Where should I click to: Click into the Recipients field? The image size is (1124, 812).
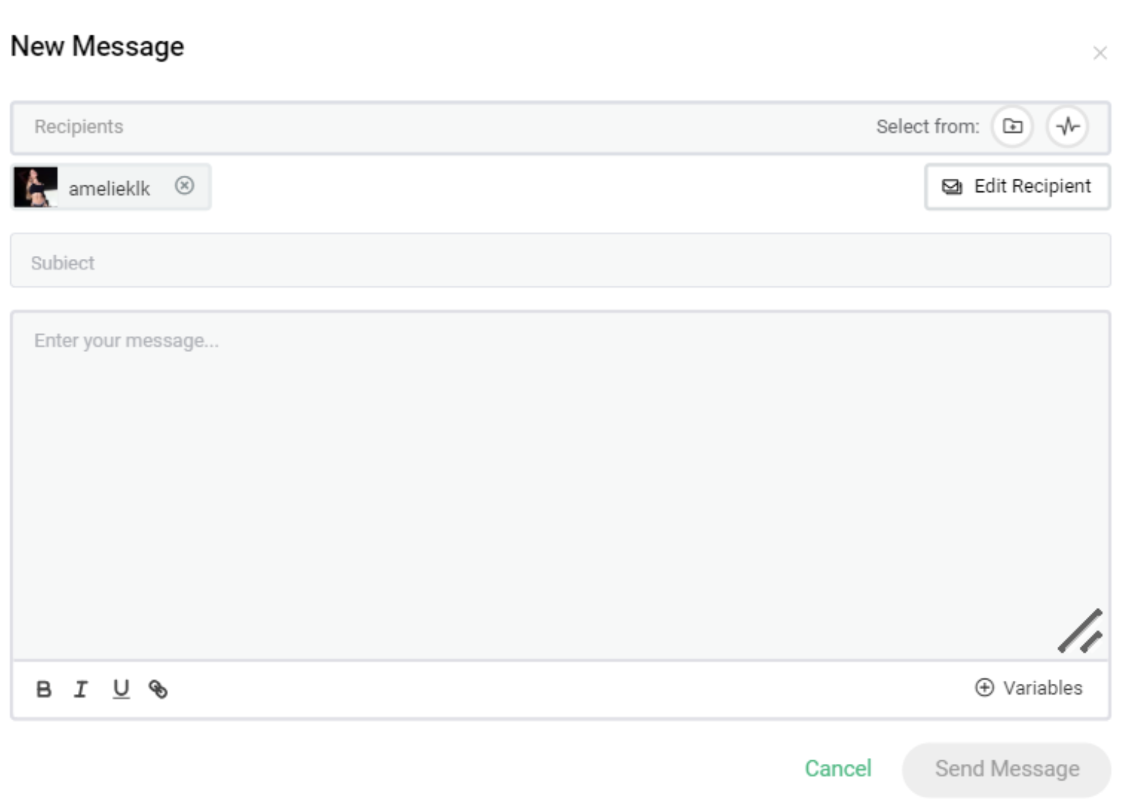426,127
